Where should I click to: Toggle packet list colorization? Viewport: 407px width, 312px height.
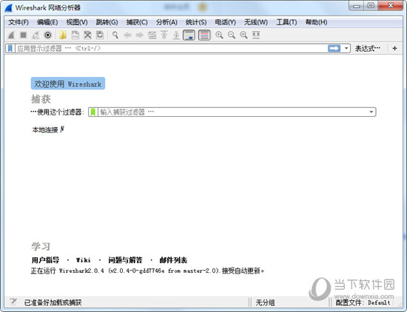204,35
